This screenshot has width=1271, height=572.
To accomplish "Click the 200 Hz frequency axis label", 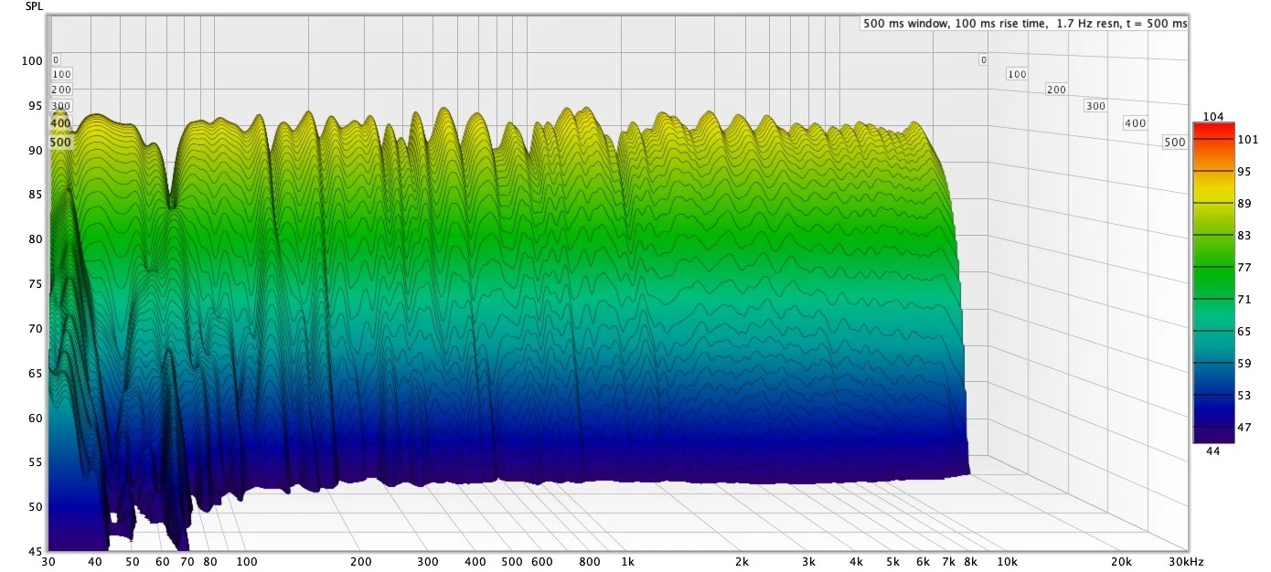I will point(361,562).
